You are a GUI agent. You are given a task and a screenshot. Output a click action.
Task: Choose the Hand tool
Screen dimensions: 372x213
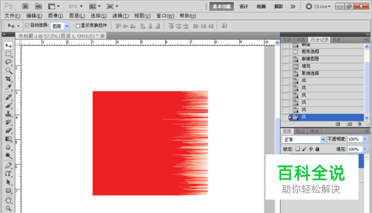tap(8, 200)
